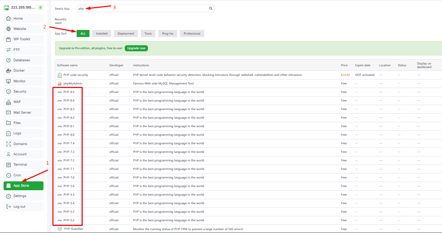Open the PHP-8.3 software entry
The height and width of the screenshot is (233, 442).
point(69,109)
